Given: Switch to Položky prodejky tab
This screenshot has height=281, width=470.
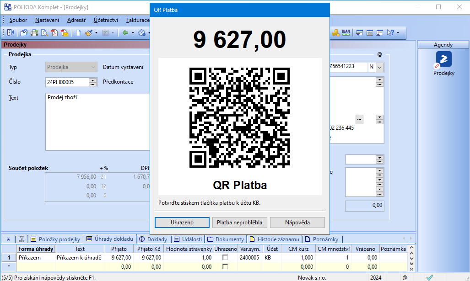Looking at the screenshot, I should (56, 239).
